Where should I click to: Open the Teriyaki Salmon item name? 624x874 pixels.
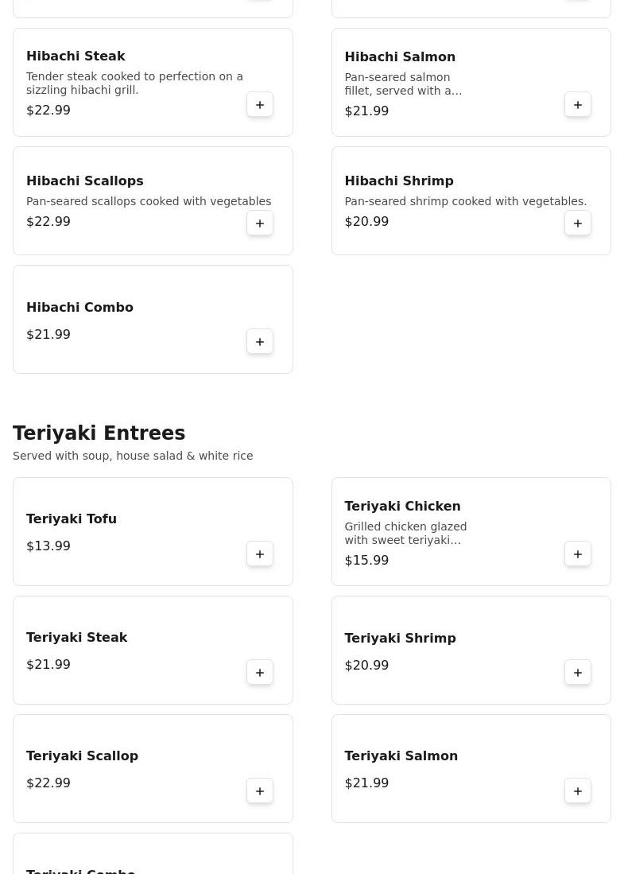[x=401, y=756]
